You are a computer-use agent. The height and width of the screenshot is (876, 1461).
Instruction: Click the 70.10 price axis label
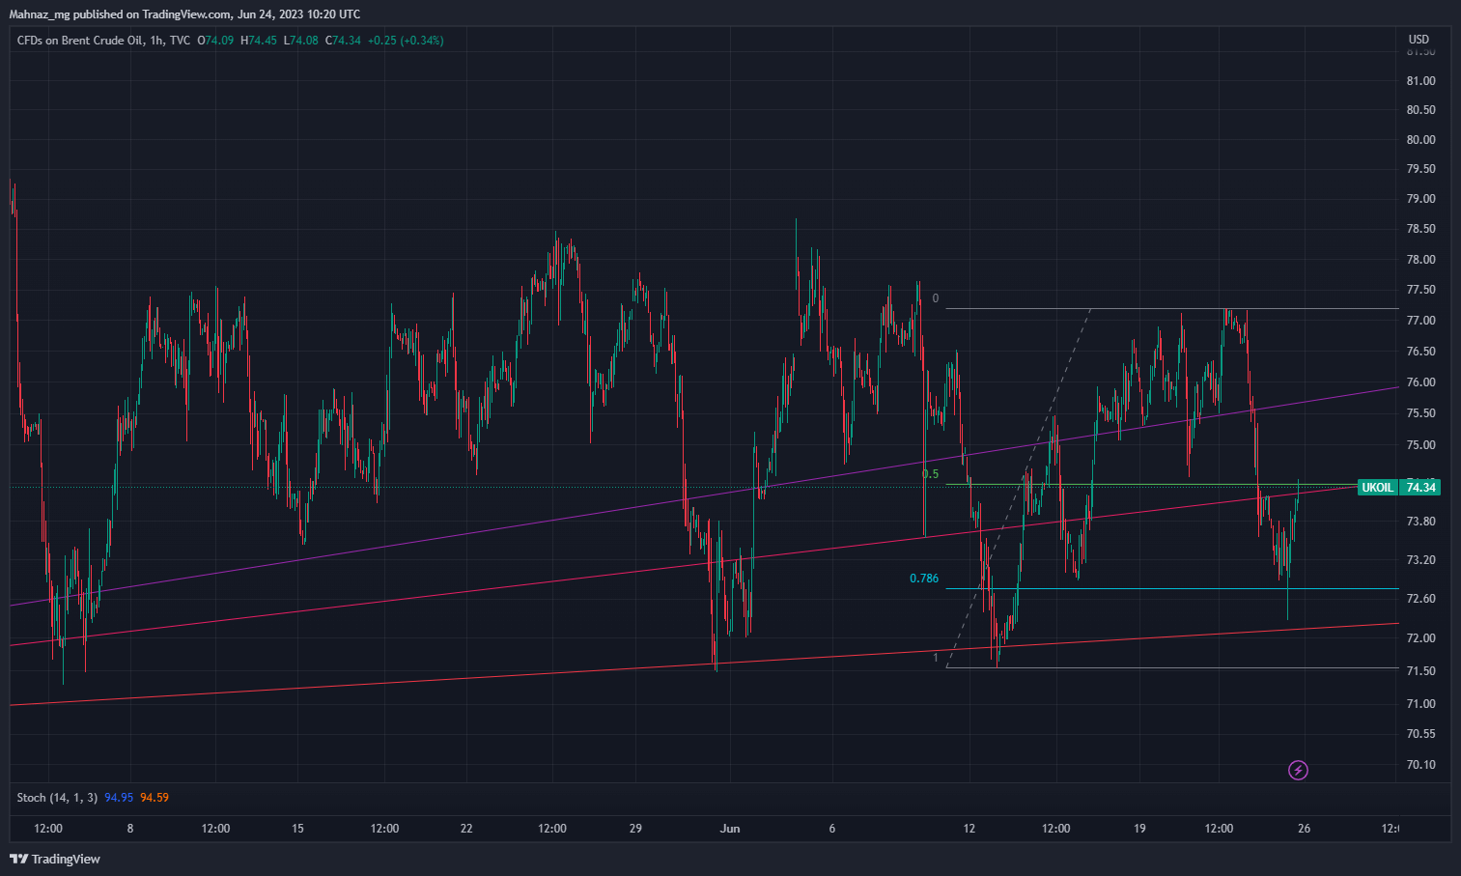point(1420,765)
